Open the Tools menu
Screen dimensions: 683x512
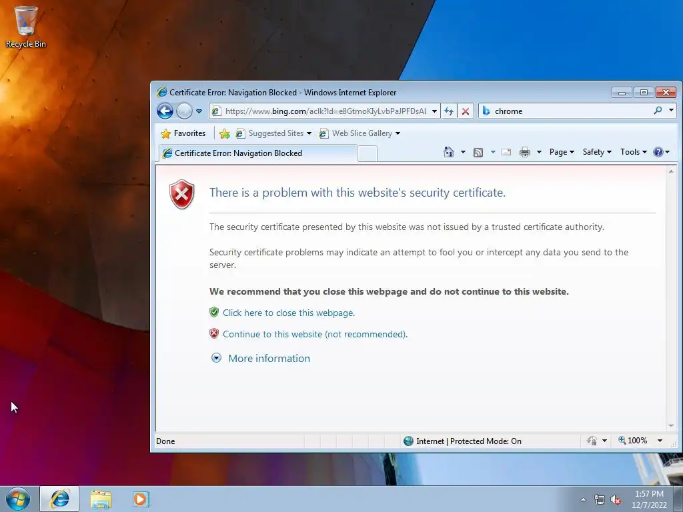point(634,152)
